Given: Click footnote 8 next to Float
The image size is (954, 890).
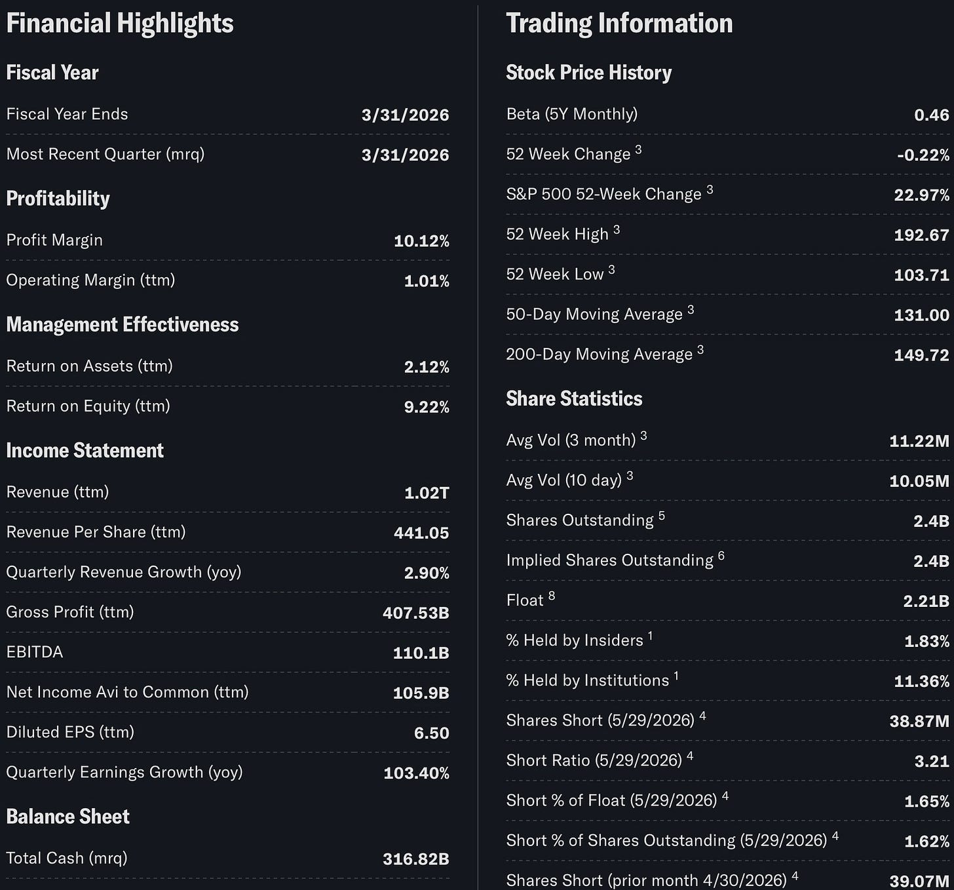Looking at the screenshot, I should (x=552, y=596).
